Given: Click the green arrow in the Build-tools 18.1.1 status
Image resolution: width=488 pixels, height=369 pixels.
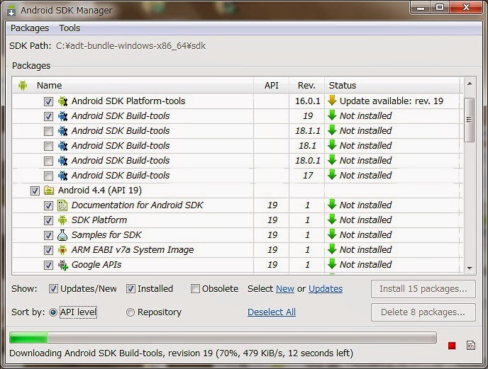Looking at the screenshot, I should [x=332, y=130].
